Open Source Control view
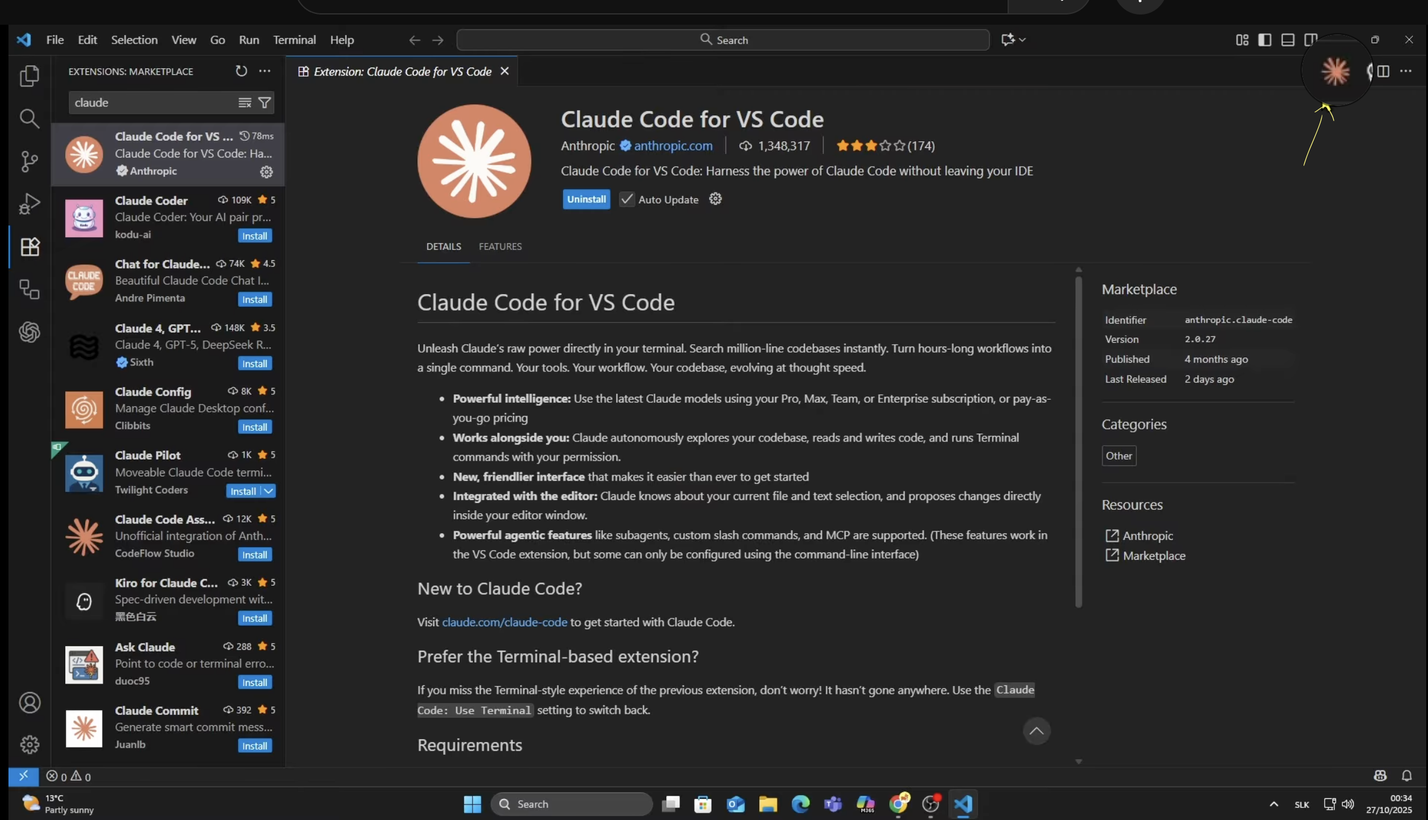This screenshot has width=1428, height=820. (x=29, y=161)
